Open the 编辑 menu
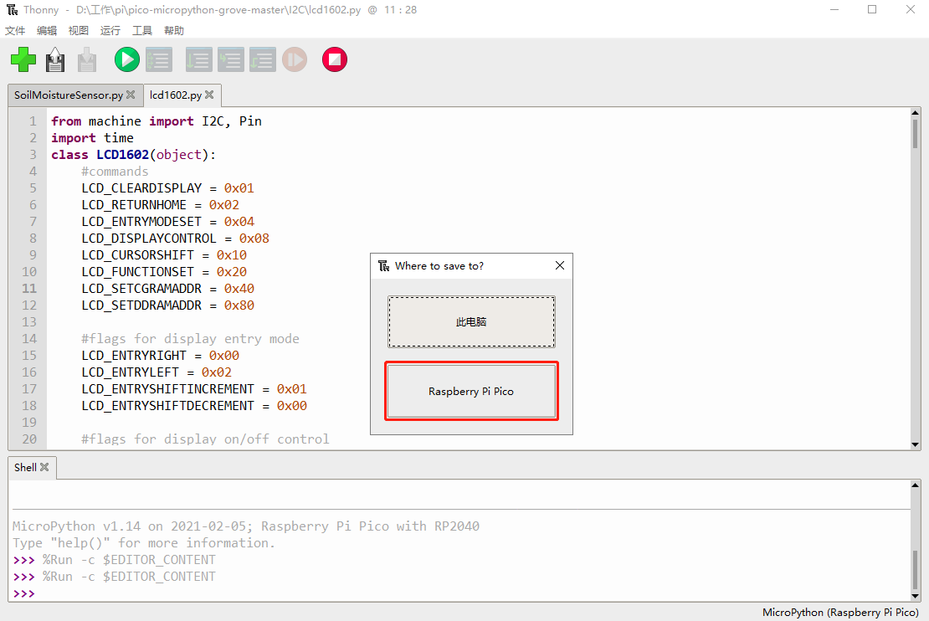This screenshot has height=621, width=929. (x=47, y=30)
